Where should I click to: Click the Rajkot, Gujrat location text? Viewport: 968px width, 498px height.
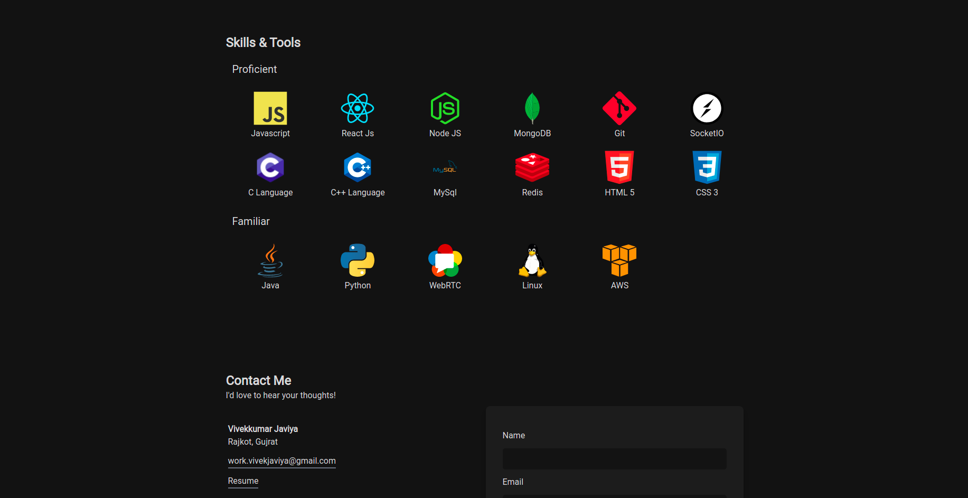pos(253,442)
